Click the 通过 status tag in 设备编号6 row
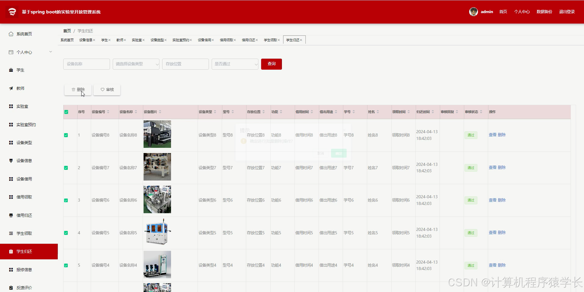Screen dimensions: 584x292 click(x=471, y=200)
